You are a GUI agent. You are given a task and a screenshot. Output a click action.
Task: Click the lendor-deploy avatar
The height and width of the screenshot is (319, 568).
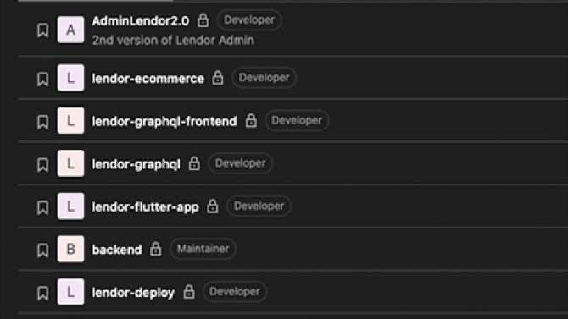point(70,292)
